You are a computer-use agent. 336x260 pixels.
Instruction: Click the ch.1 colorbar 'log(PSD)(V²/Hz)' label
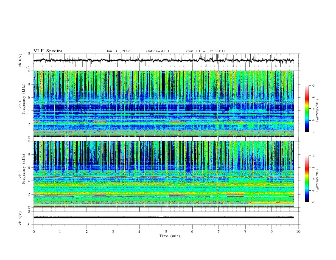(317, 111)
